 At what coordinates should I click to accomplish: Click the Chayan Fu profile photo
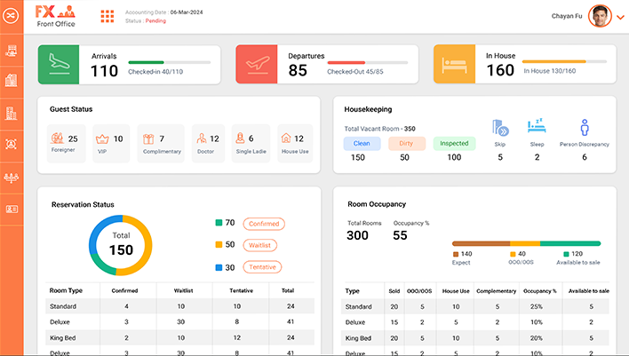coord(600,16)
